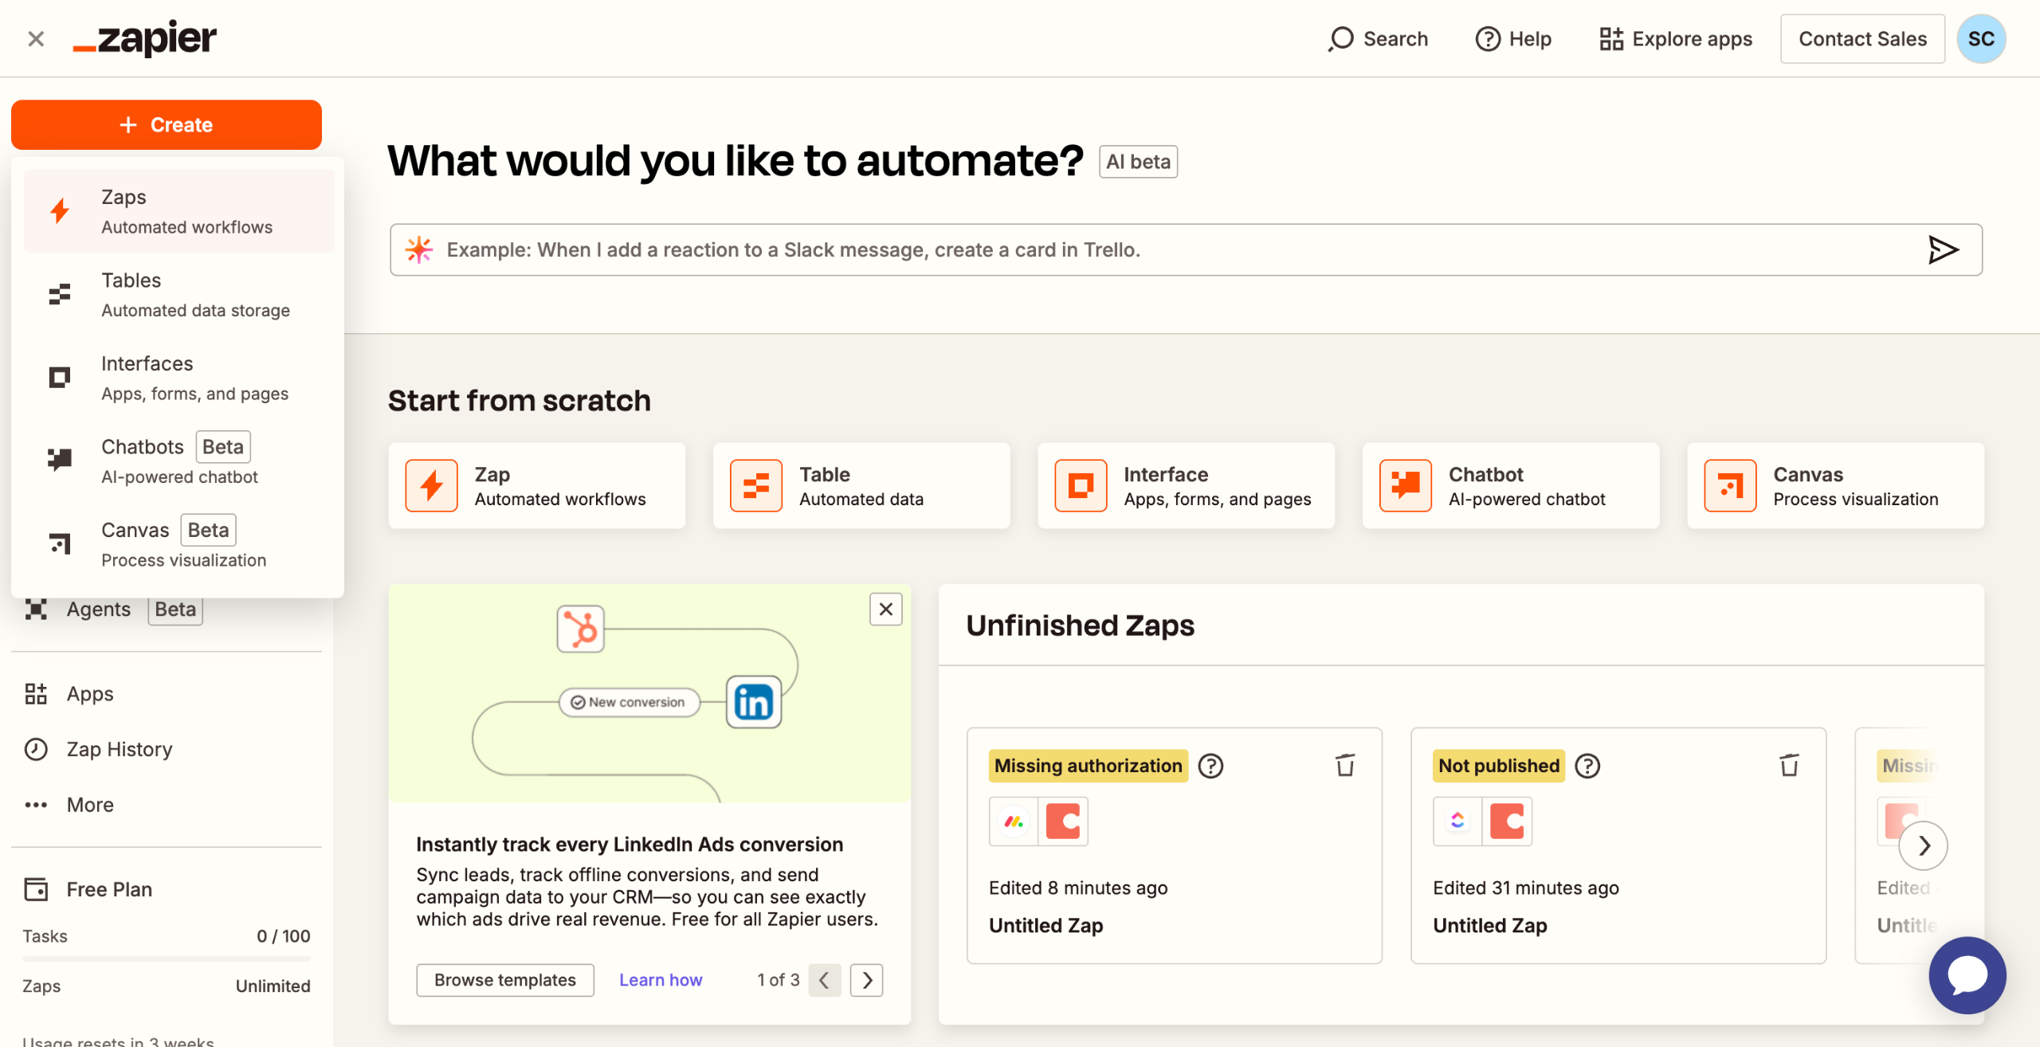
Task: Click Browse templates button
Action: point(504,980)
